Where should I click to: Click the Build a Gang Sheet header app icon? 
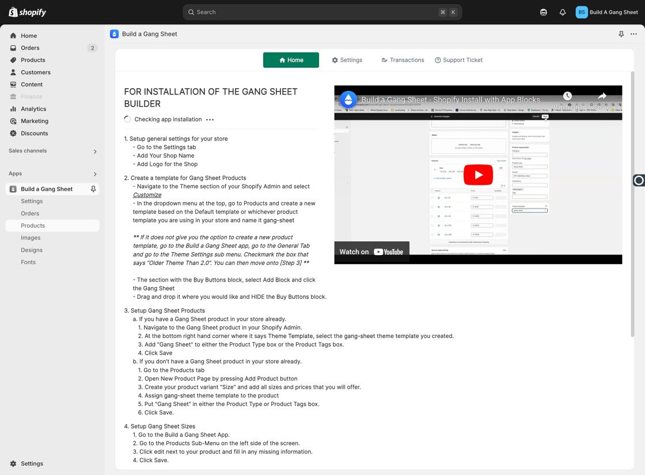point(115,34)
